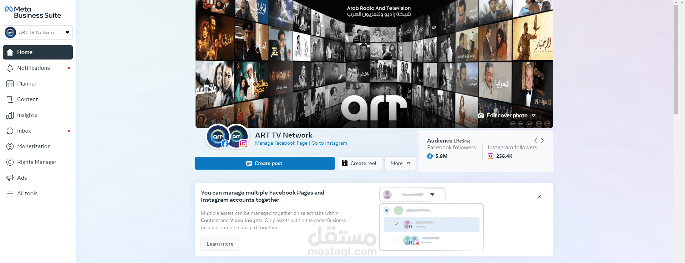Click the Edit cover photo button
This screenshot has height=263, width=685.
(507, 115)
